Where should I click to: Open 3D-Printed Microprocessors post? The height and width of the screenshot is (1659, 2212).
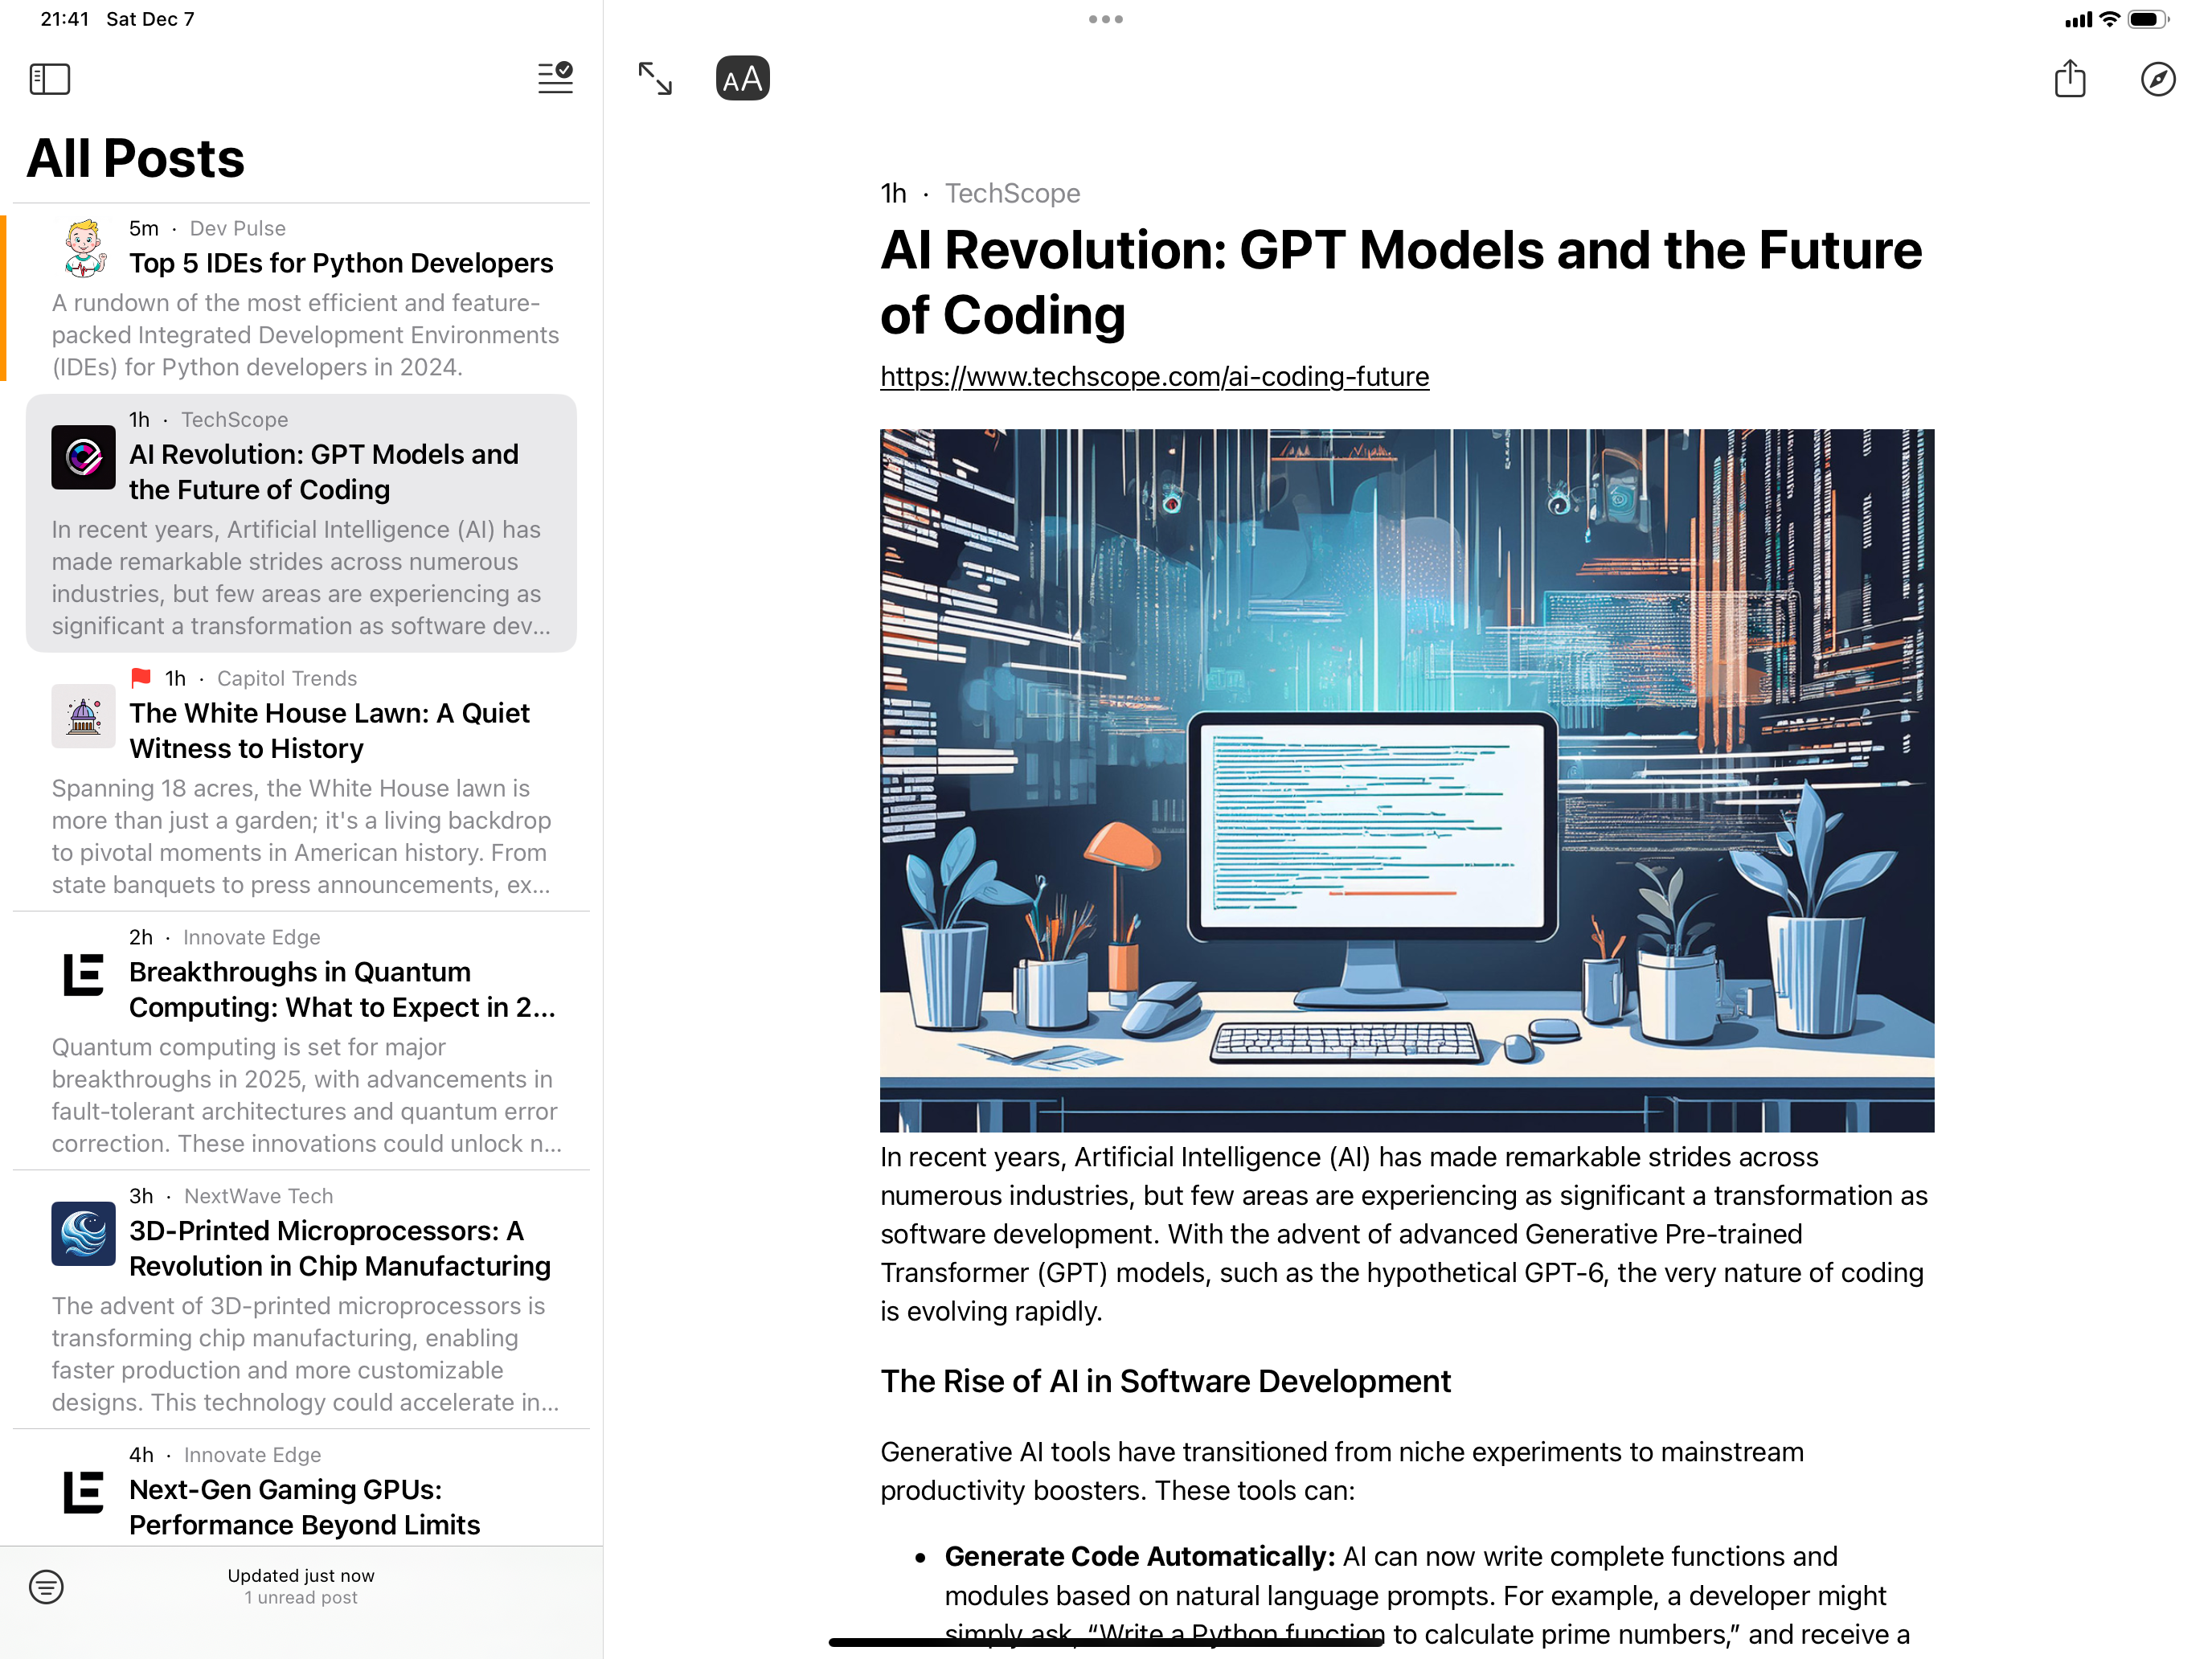pyautogui.click(x=301, y=1300)
